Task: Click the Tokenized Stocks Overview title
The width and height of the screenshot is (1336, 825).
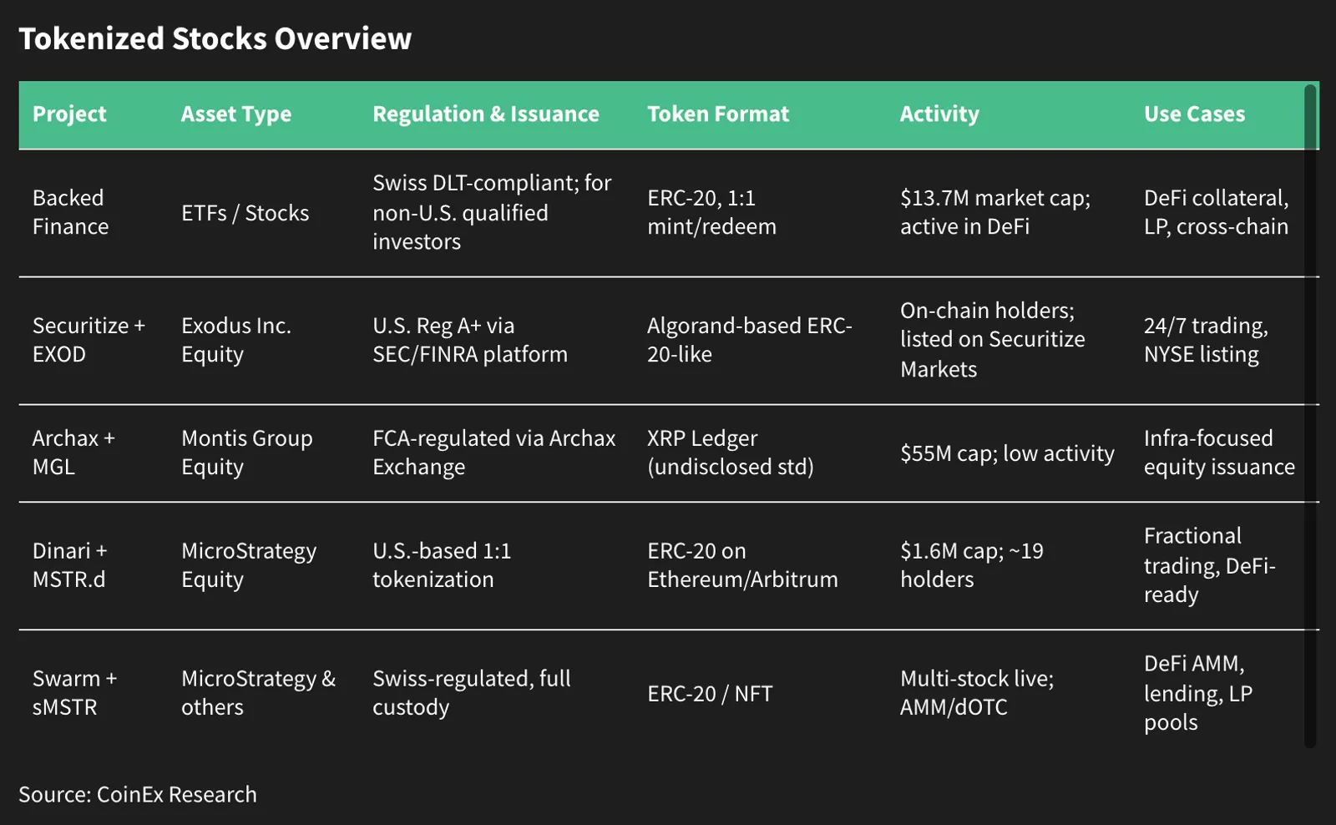Action: point(215,38)
